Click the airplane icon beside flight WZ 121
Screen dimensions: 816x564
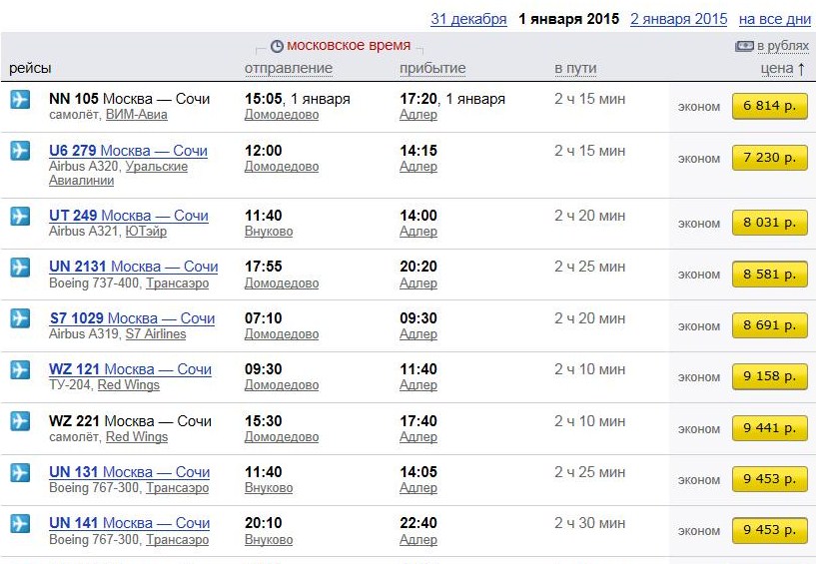coord(20,369)
